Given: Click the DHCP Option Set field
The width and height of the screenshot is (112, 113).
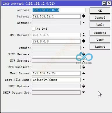Looking at the screenshot, I should point(56,92).
